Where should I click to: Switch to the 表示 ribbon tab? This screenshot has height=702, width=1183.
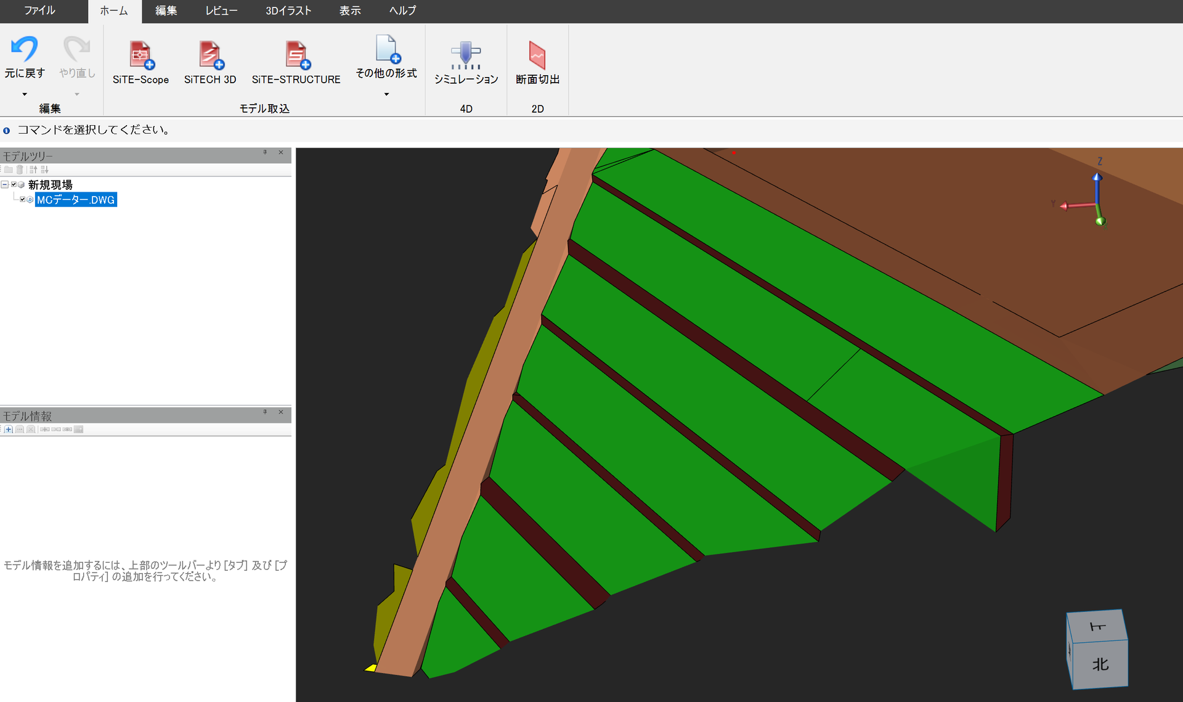click(x=350, y=10)
